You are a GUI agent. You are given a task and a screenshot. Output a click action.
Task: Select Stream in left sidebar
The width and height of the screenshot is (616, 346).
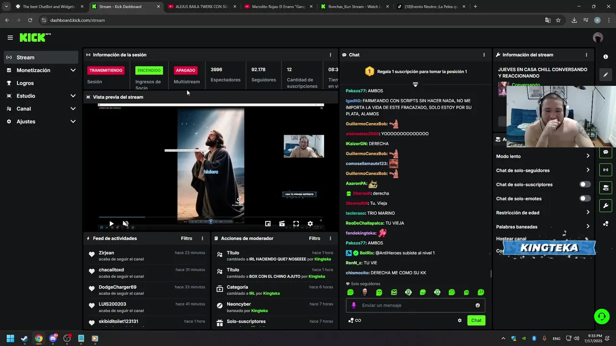click(x=41, y=57)
